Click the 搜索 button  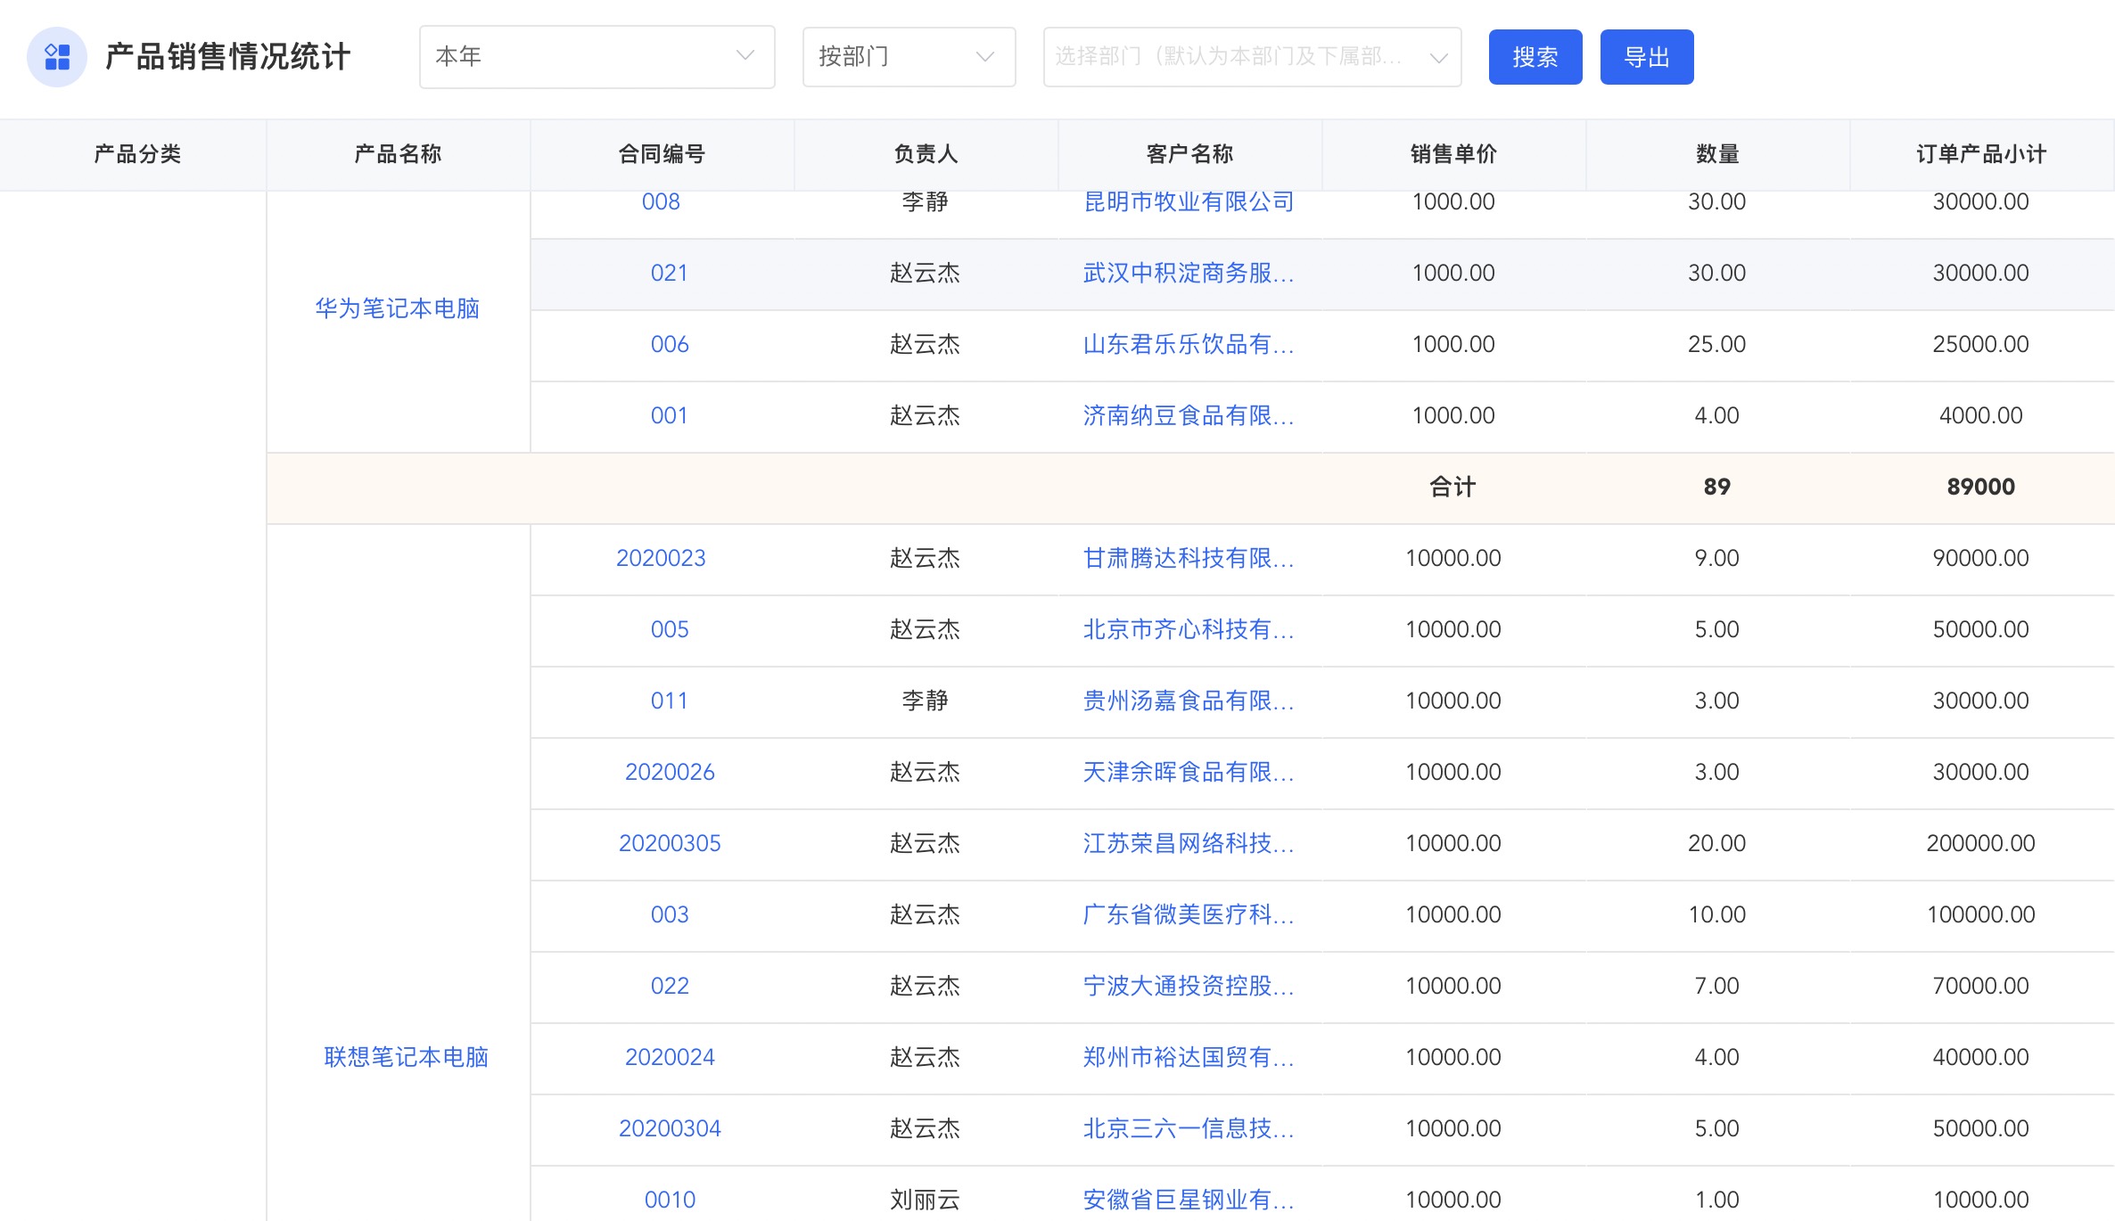(1535, 57)
